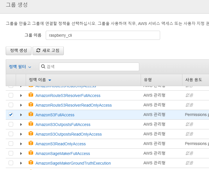This screenshot has height=170, width=209.
Task: Click 없음 usage in AmazonS3OutpostsReadOnlyAccess row
Action: [x=189, y=134]
